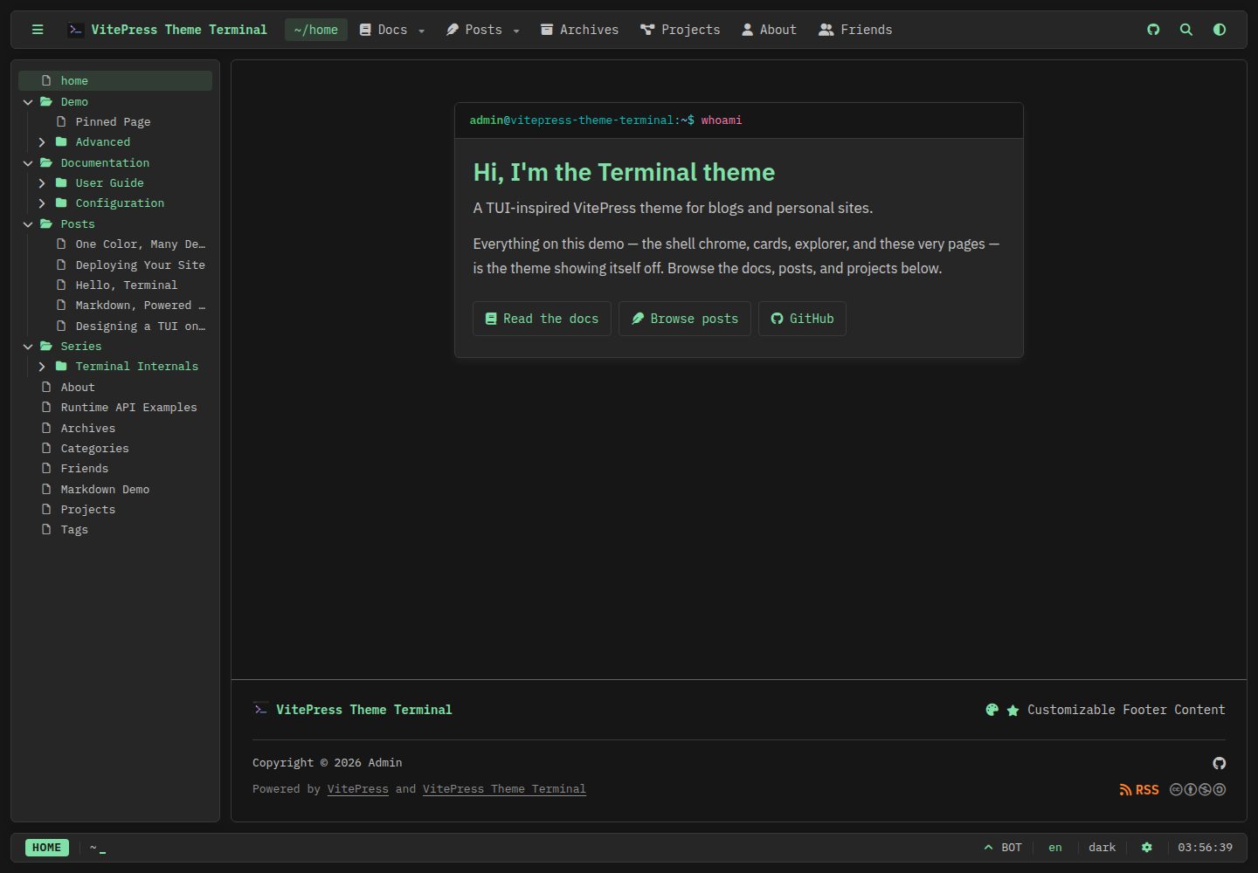Open Hello, Terminal post in explorer
This screenshot has height=873, width=1258.
pyautogui.click(x=122, y=285)
